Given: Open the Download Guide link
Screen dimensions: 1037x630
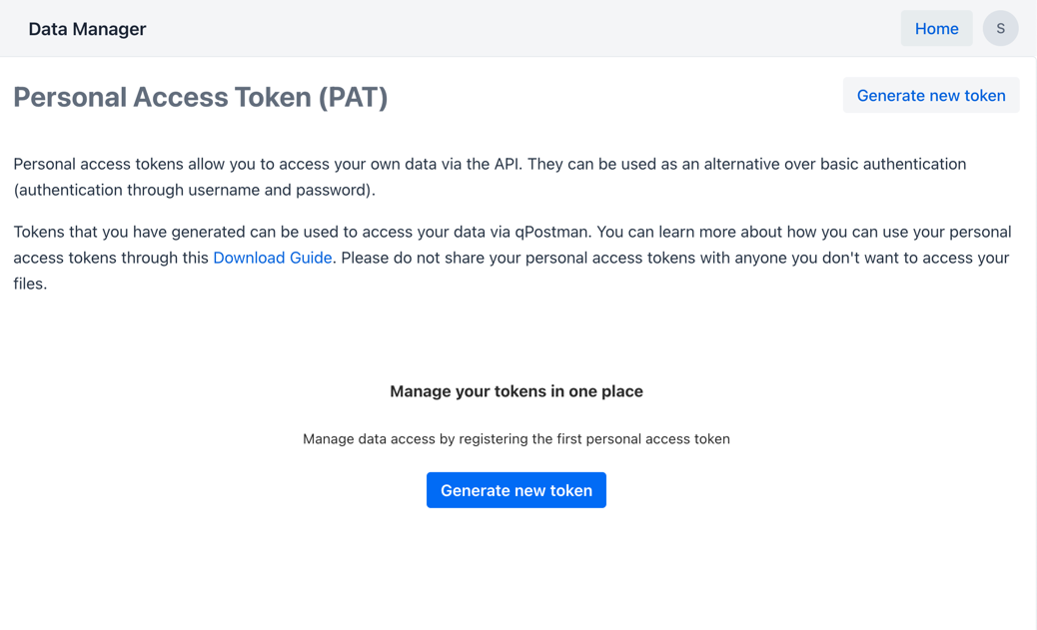Looking at the screenshot, I should (x=272, y=258).
